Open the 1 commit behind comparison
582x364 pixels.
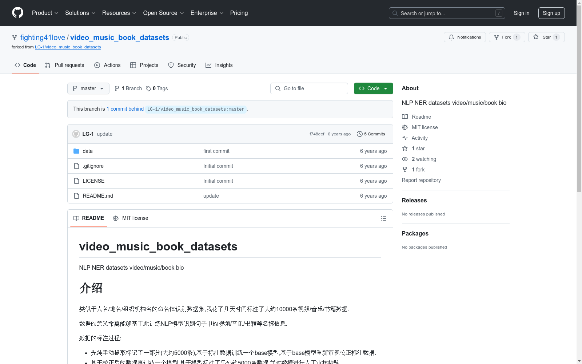pyautogui.click(x=125, y=109)
